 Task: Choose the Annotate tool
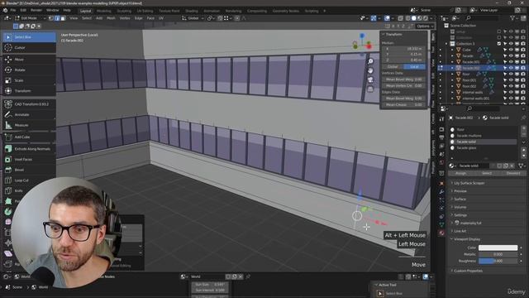29,115
